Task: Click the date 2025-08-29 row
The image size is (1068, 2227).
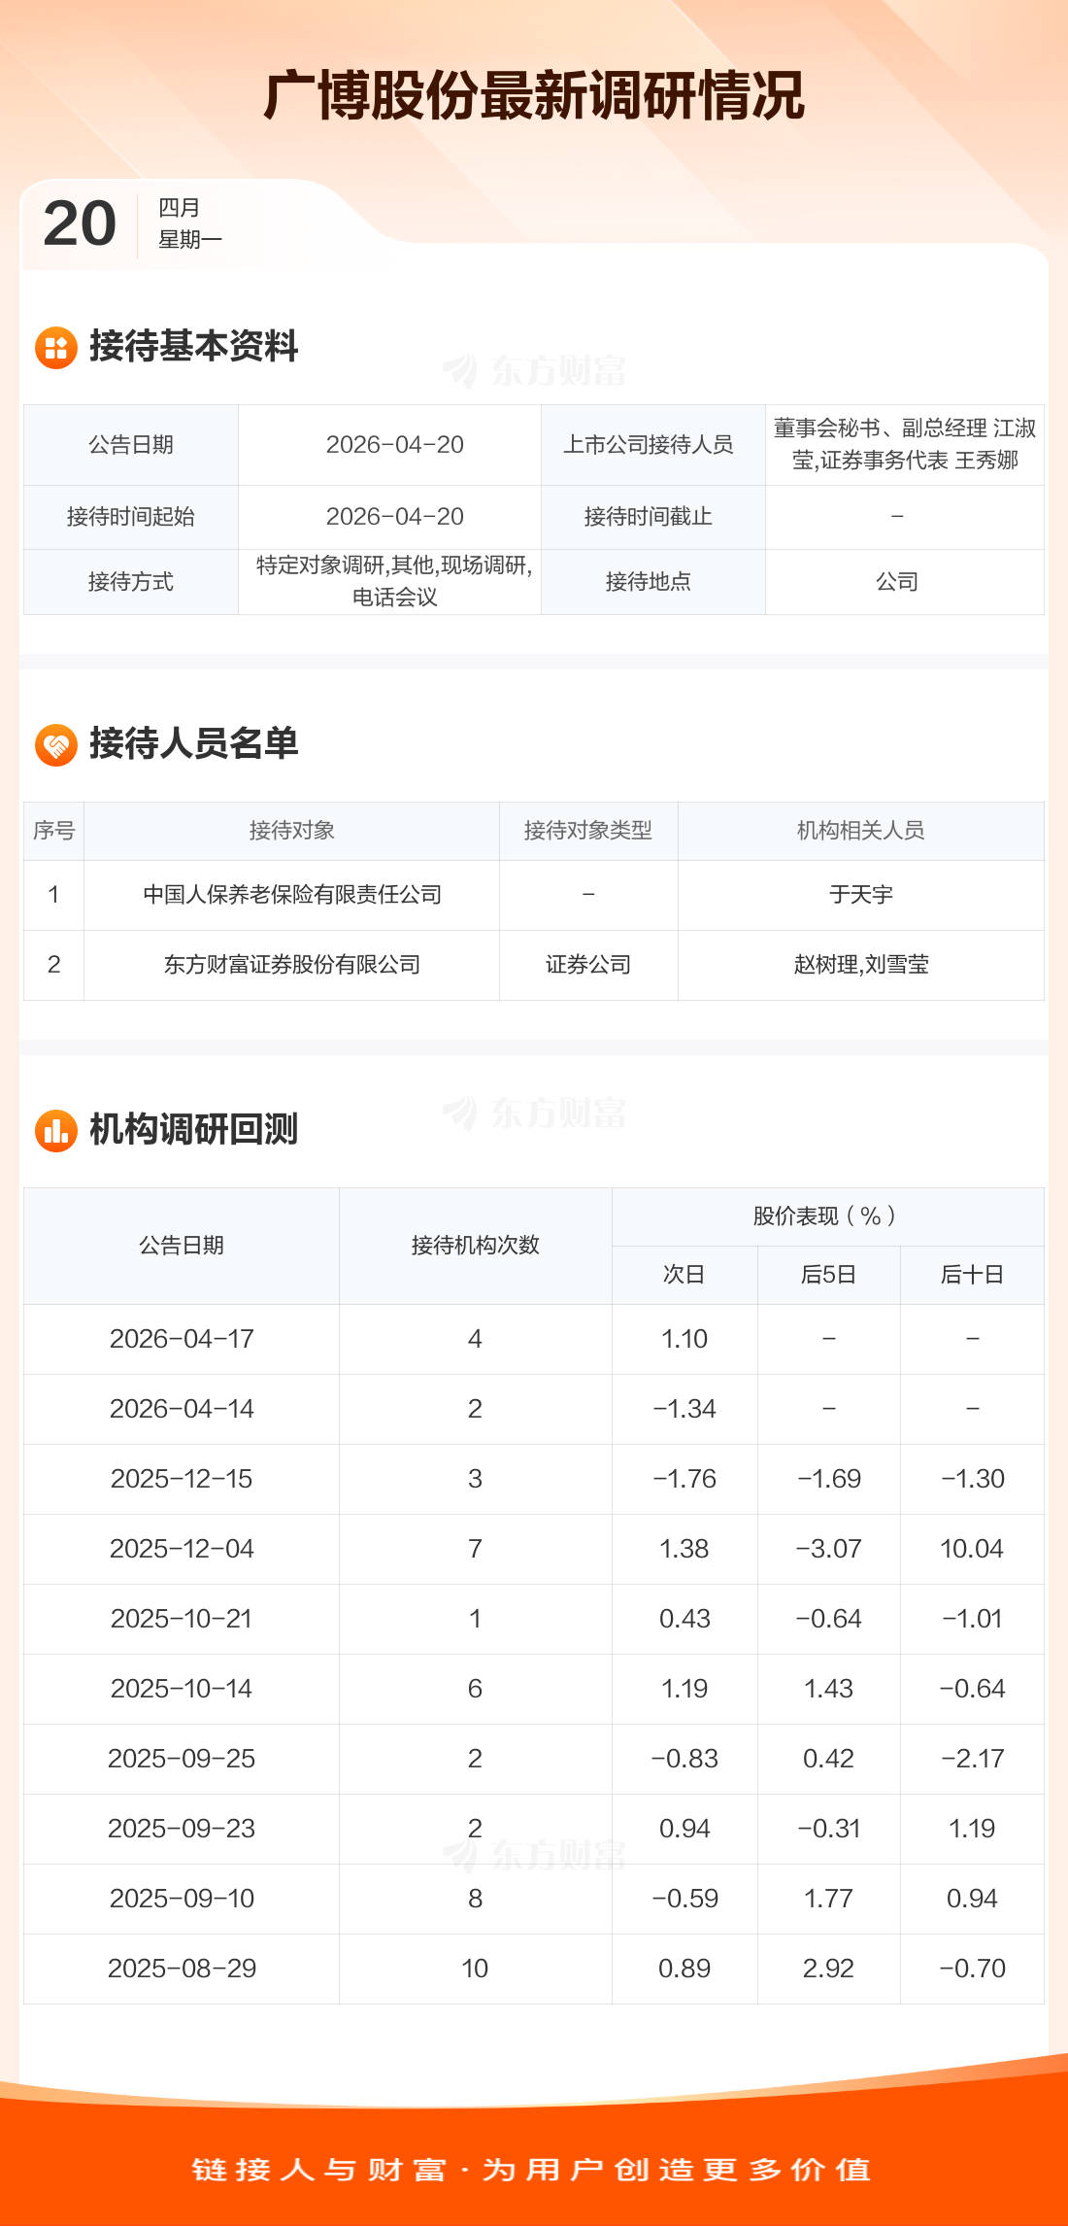Action: tap(534, 1969)
